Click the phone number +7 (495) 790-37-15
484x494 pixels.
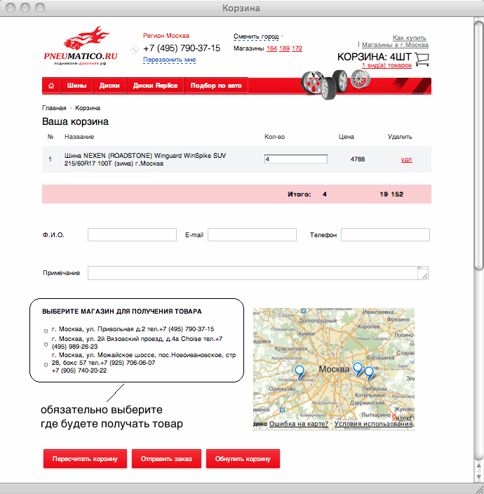(182, 48)
